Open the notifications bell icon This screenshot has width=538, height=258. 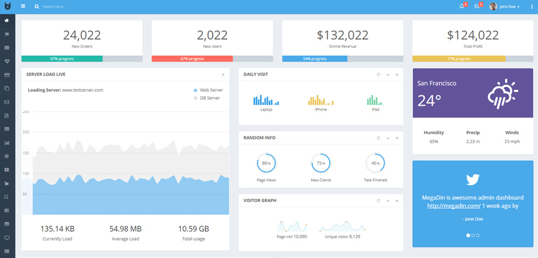click(x=462, y=7)
